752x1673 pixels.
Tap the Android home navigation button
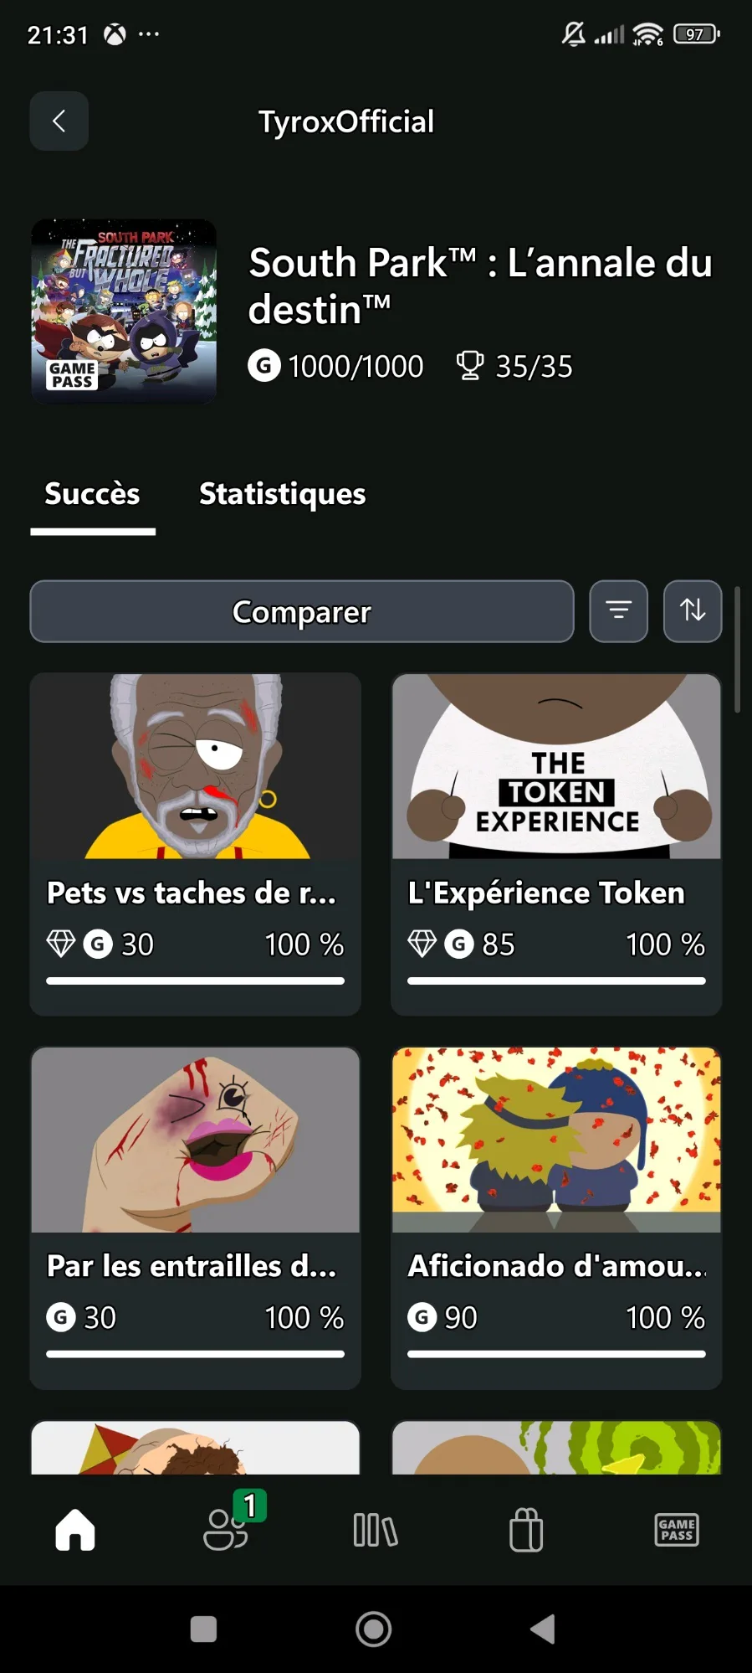(x=373, y=1629)
